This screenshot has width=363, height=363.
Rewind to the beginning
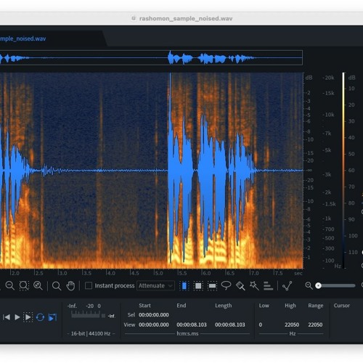7,317
